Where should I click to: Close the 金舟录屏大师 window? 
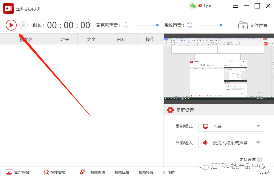[268, 6]
